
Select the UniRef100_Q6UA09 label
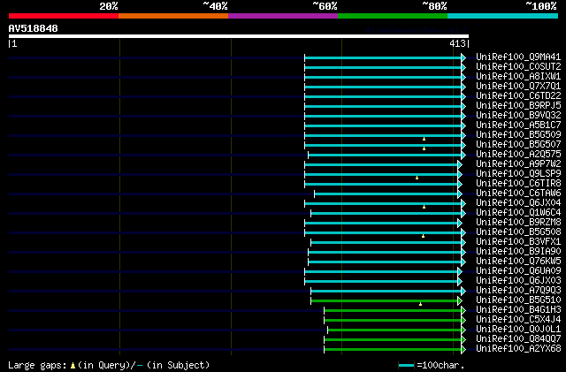pyautogui.click(x=518, y=271)
